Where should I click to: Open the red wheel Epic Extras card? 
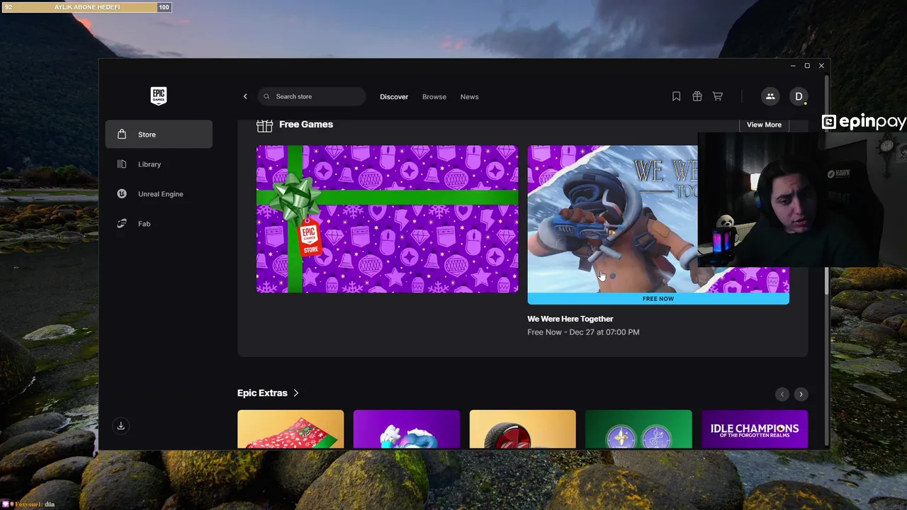pyautogui.click(x=523, y=429)
